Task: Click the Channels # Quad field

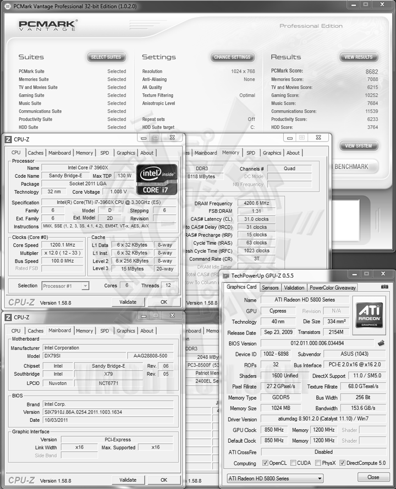Action: tap(289, 169)
